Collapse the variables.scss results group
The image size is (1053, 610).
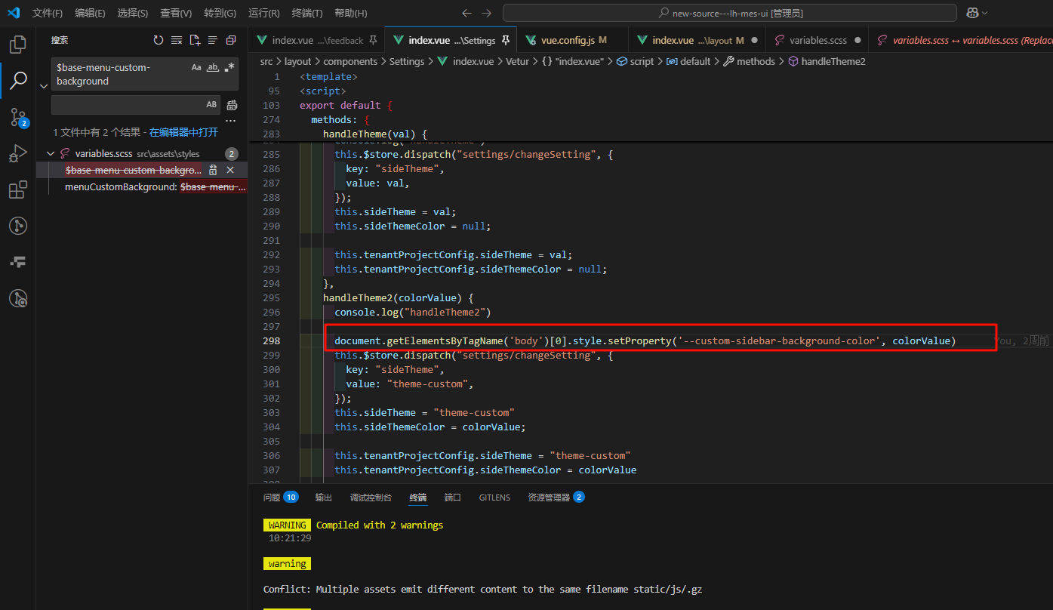(50, 154)
